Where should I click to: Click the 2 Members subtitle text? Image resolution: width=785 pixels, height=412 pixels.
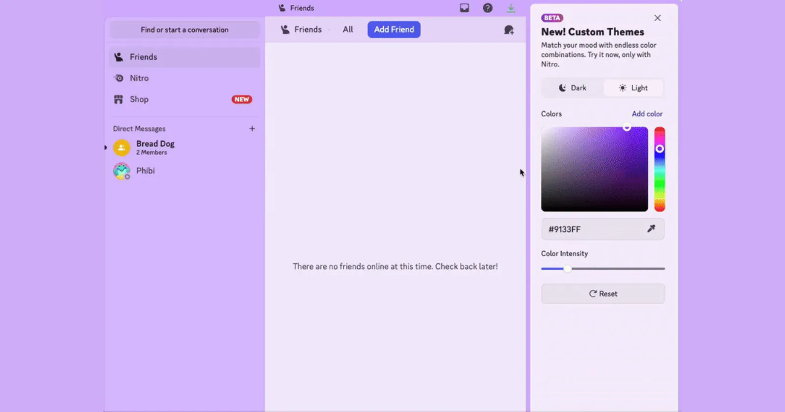point(152,153)
